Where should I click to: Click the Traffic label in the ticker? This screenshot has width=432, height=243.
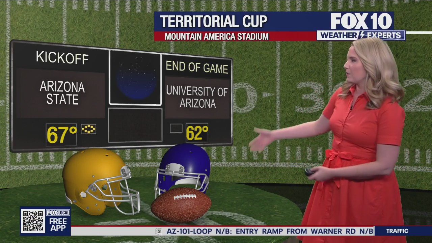(397, 231)
